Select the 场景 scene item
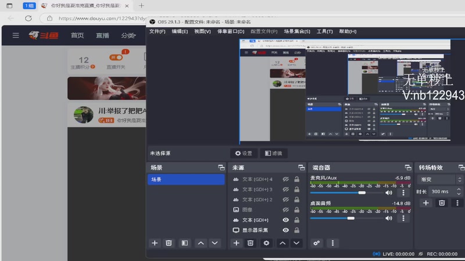 coord(186,179)
